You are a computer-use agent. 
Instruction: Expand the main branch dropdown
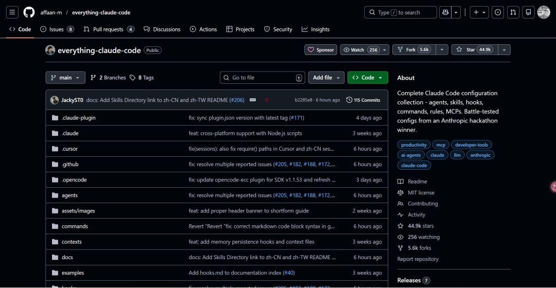65,78
